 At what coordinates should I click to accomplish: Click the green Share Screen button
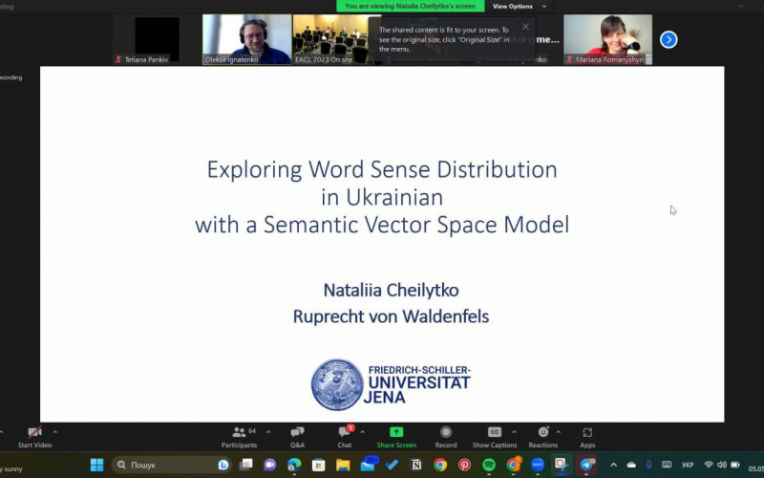[x=396, y=437]
